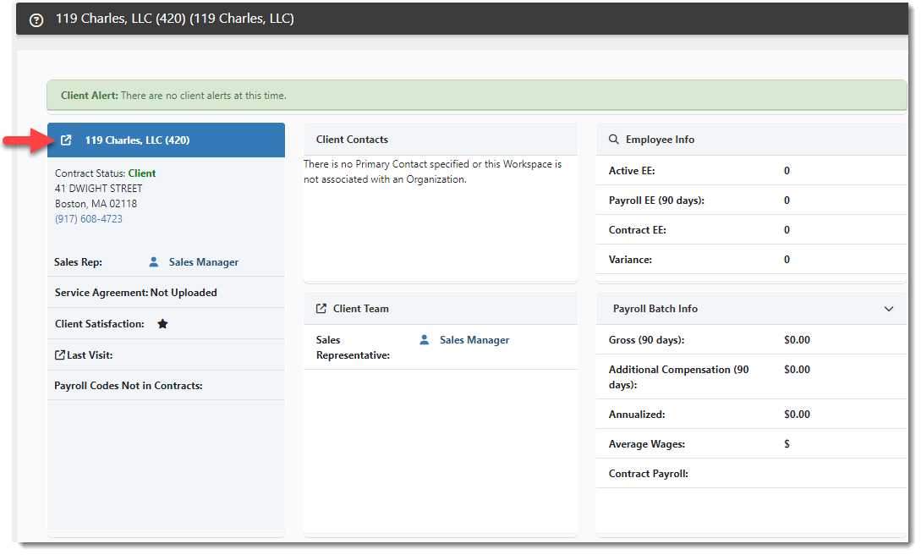Select the 41 DWIGHT STREET address line
The width and height of the screenshot is (921, 555).
[x=99, y=189]
